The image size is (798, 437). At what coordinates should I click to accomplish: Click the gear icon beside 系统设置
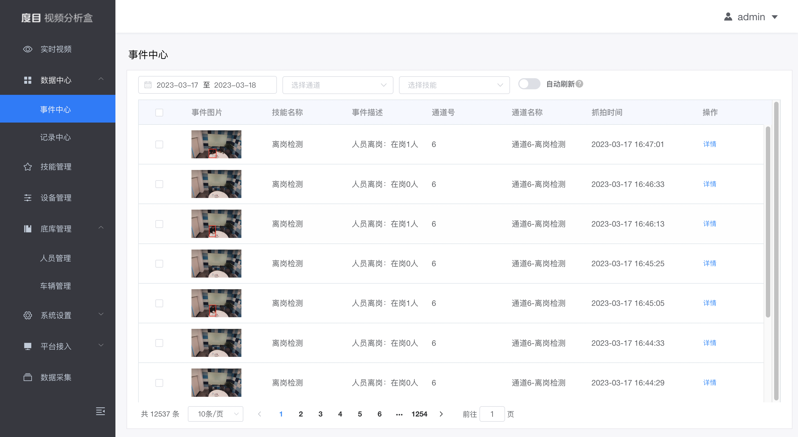pos(27,315)
